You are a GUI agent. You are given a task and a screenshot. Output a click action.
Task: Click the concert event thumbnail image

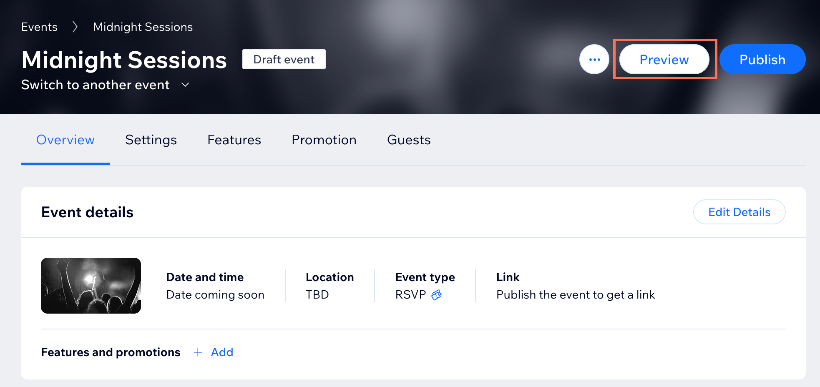point(91,286)
